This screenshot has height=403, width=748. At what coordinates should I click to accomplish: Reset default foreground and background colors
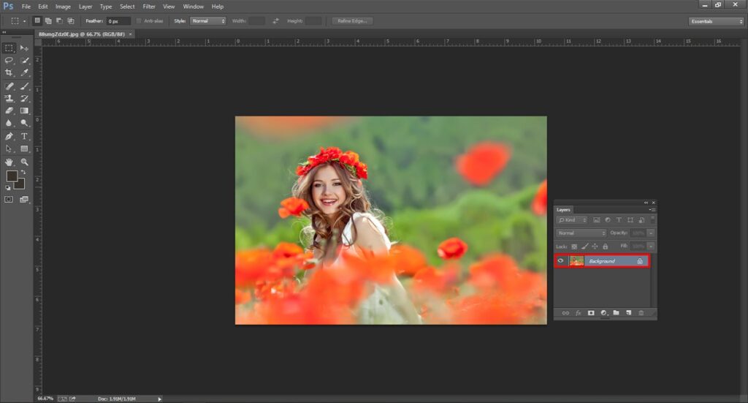(8, 188)
